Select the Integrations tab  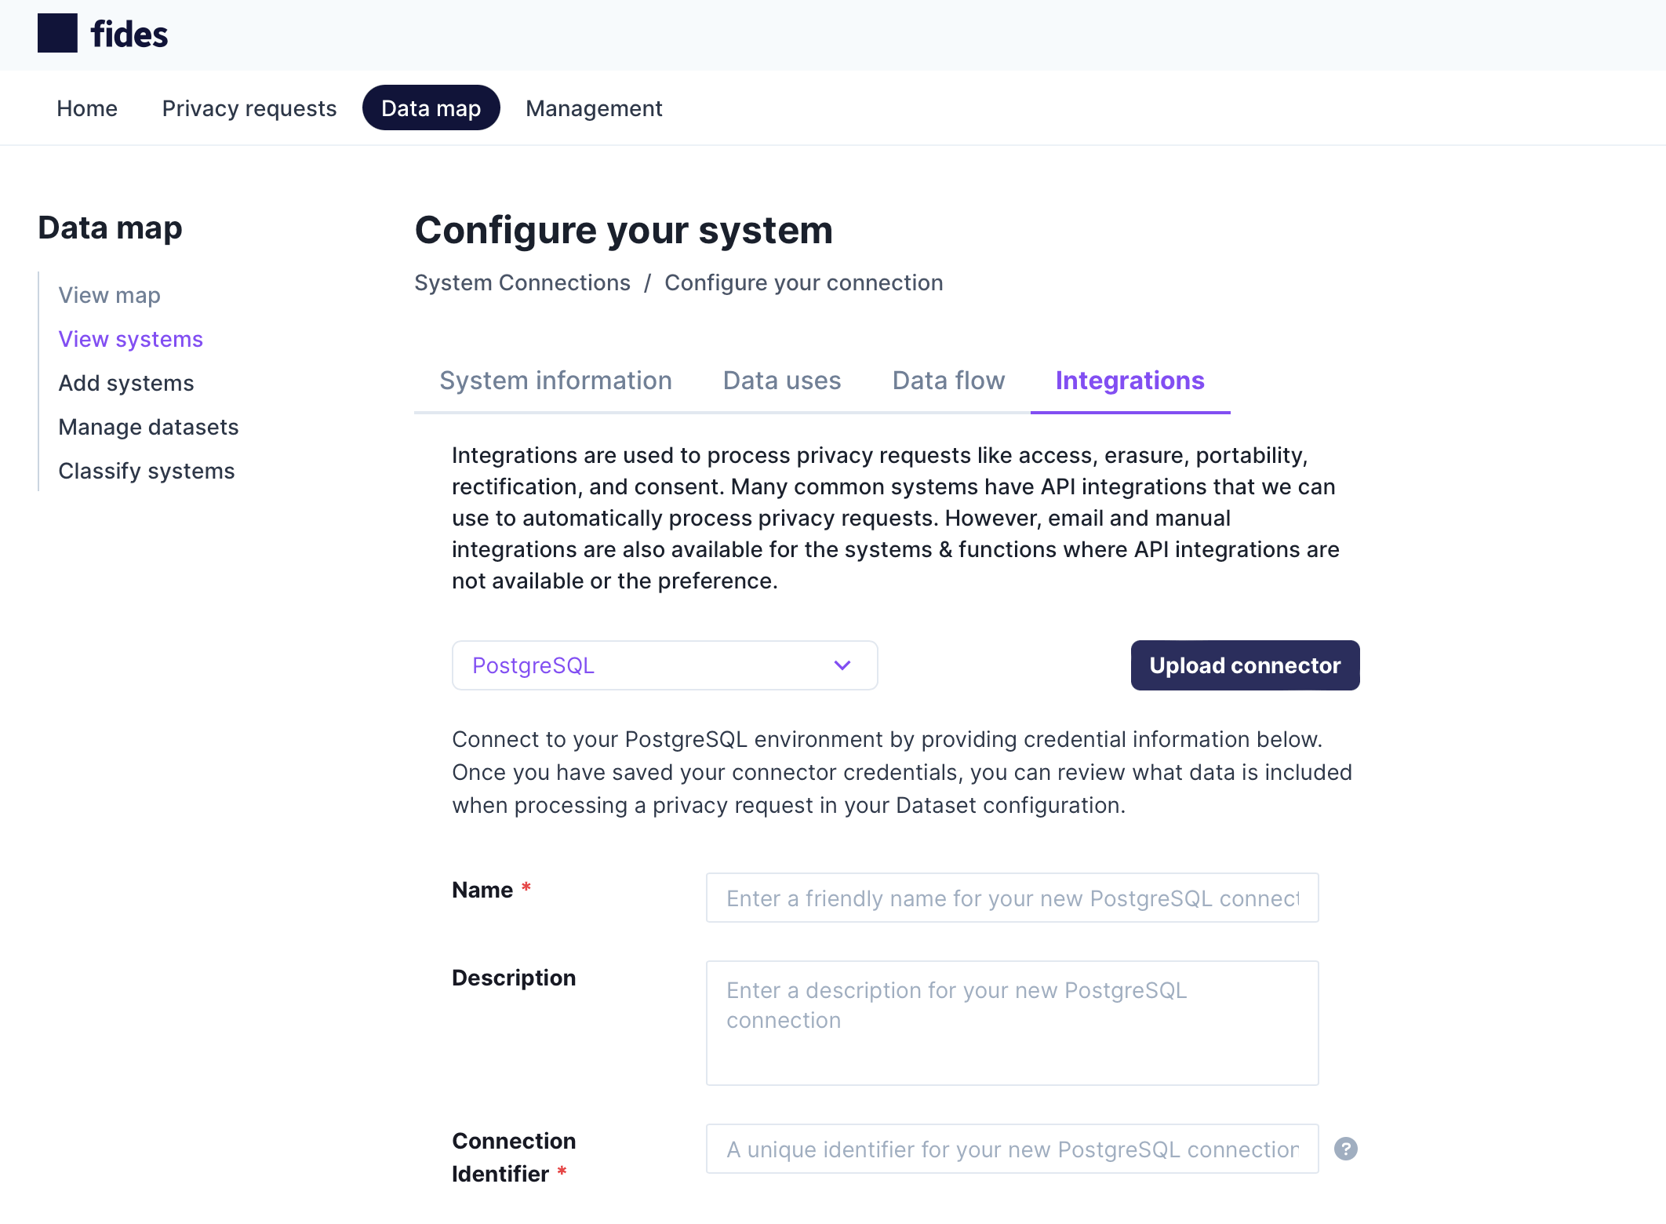tap(1129, 381)
